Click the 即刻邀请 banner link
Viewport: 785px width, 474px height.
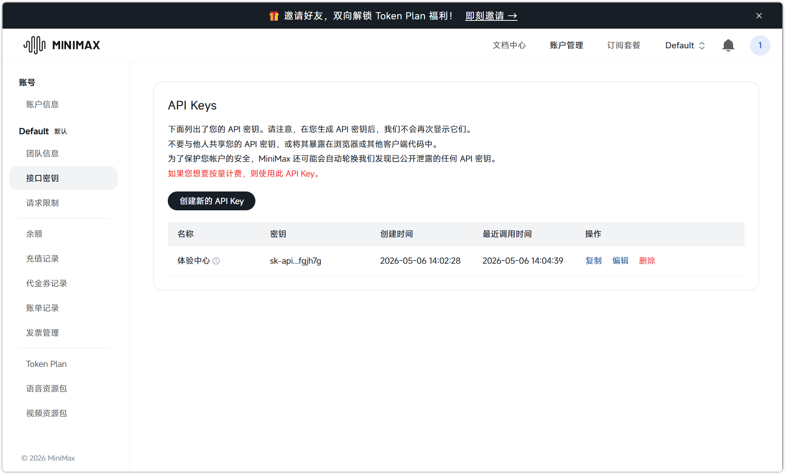(x=491, y=16)
